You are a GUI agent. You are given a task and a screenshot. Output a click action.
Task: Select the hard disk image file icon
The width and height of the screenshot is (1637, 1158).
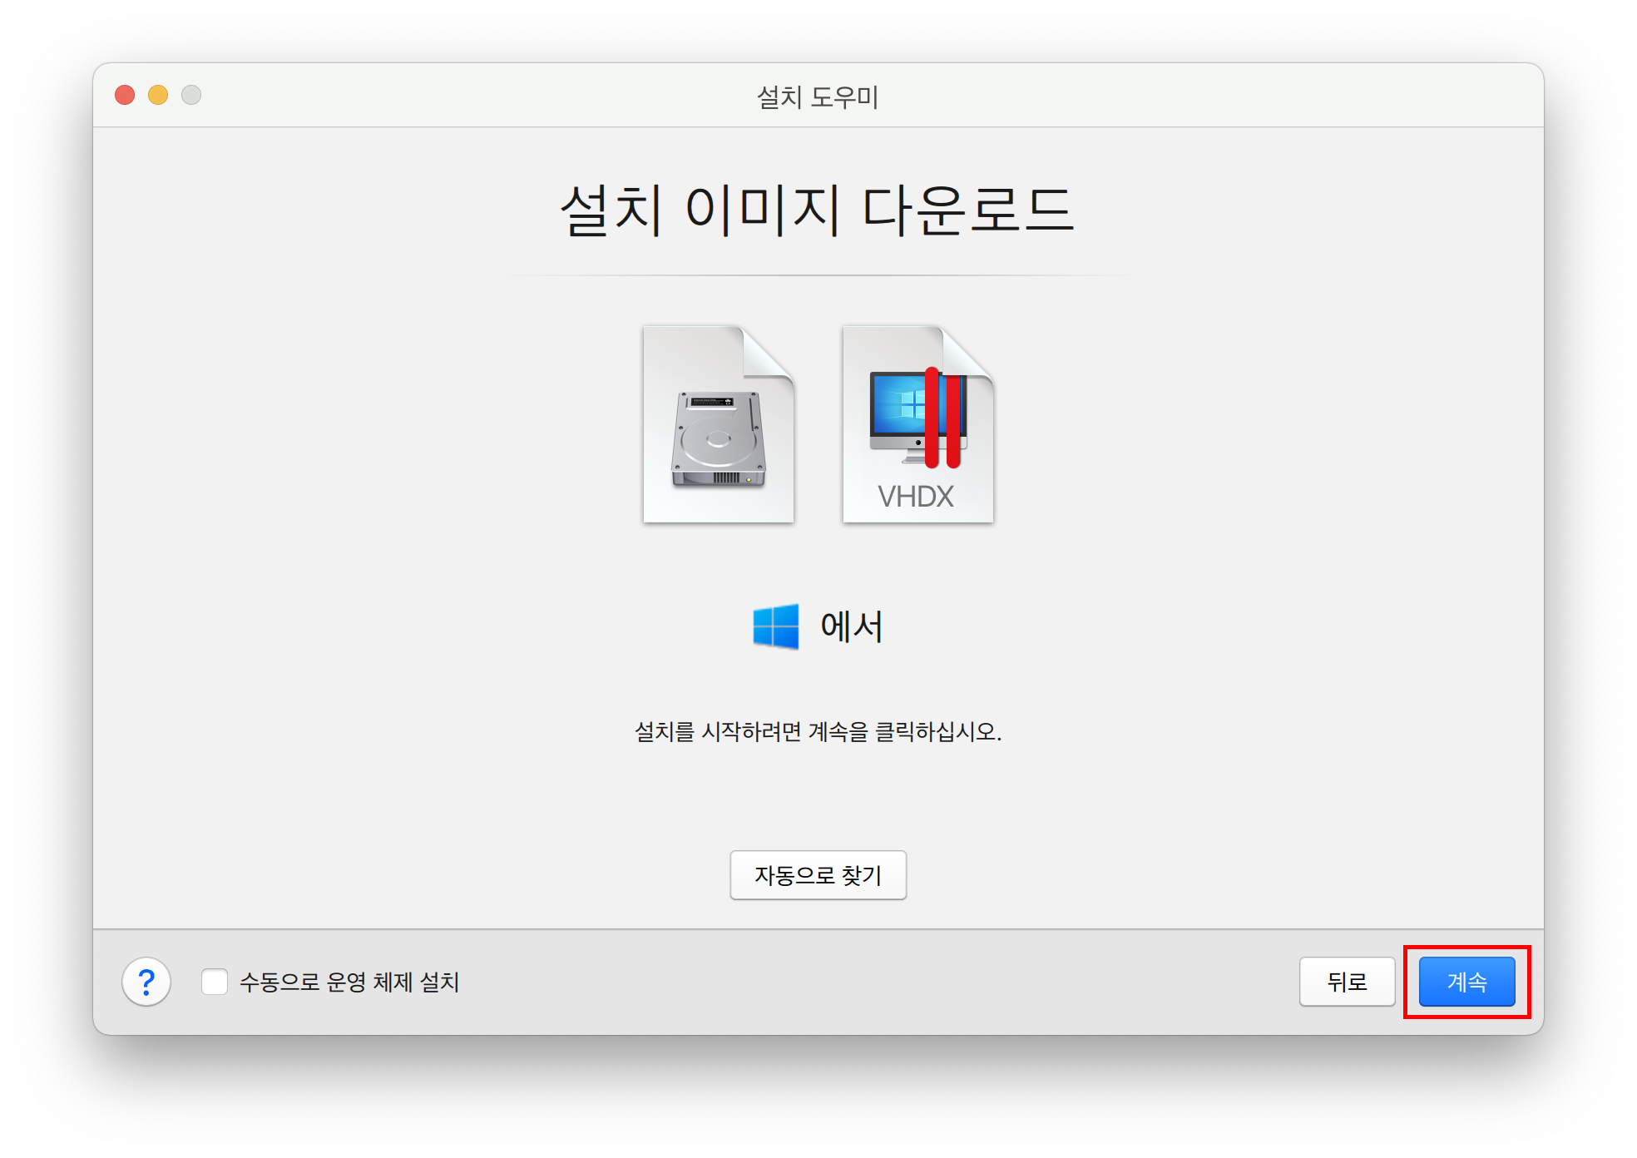(719, 424)
